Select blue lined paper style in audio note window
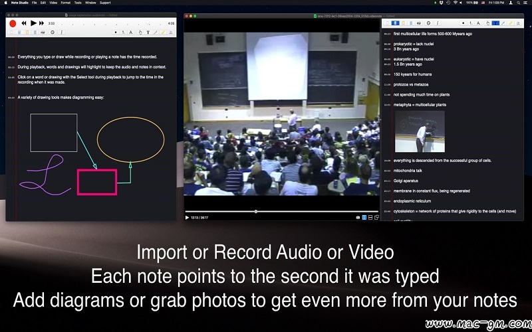Viewport: 532px width, 332px height. tap(35, 32)
